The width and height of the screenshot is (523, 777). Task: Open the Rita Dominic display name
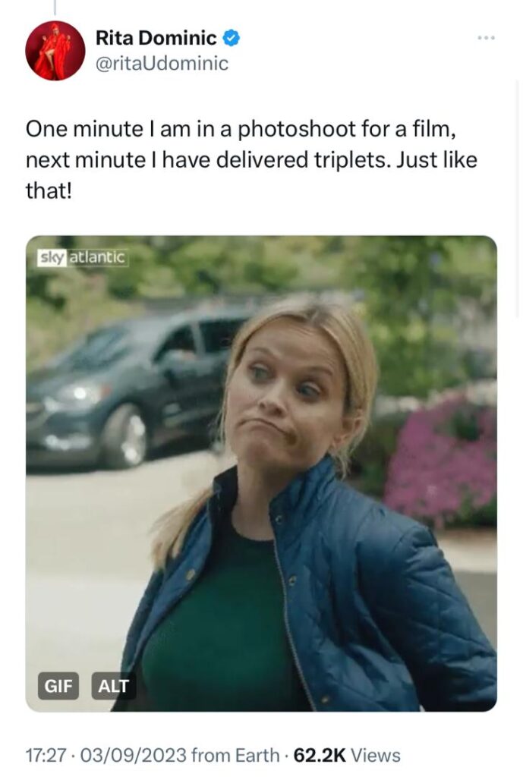tap(156, 38)
